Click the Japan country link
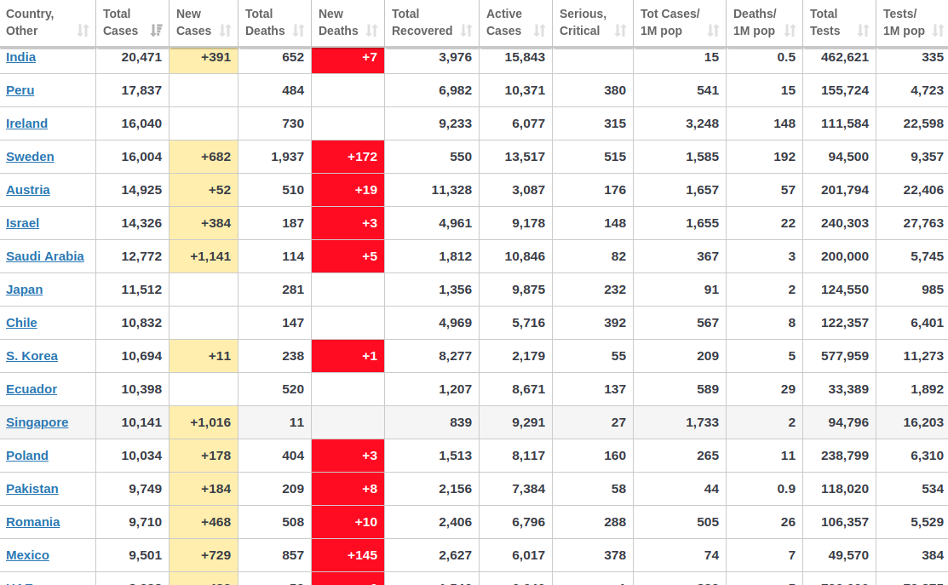The height and width of the screenshot is (585, 948). tap(24, 290)
